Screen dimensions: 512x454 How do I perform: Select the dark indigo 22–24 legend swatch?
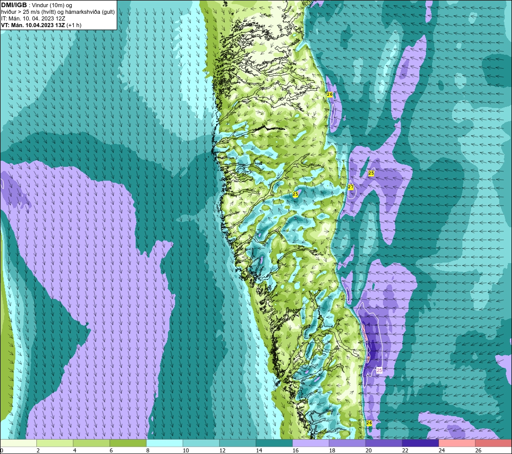click(x=420, y=443)
